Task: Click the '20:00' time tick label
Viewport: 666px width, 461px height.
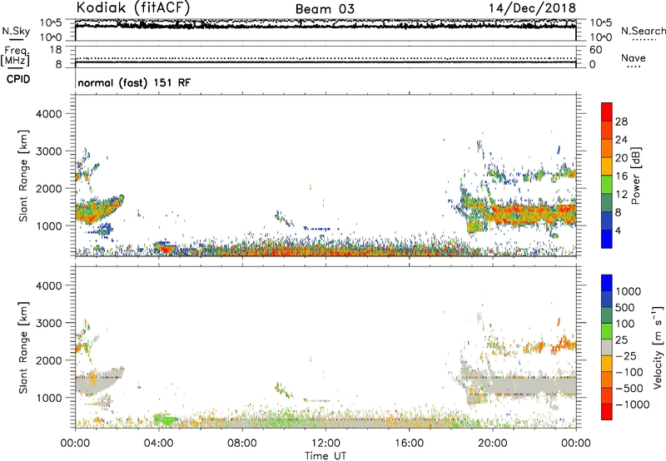Action: 493,444
